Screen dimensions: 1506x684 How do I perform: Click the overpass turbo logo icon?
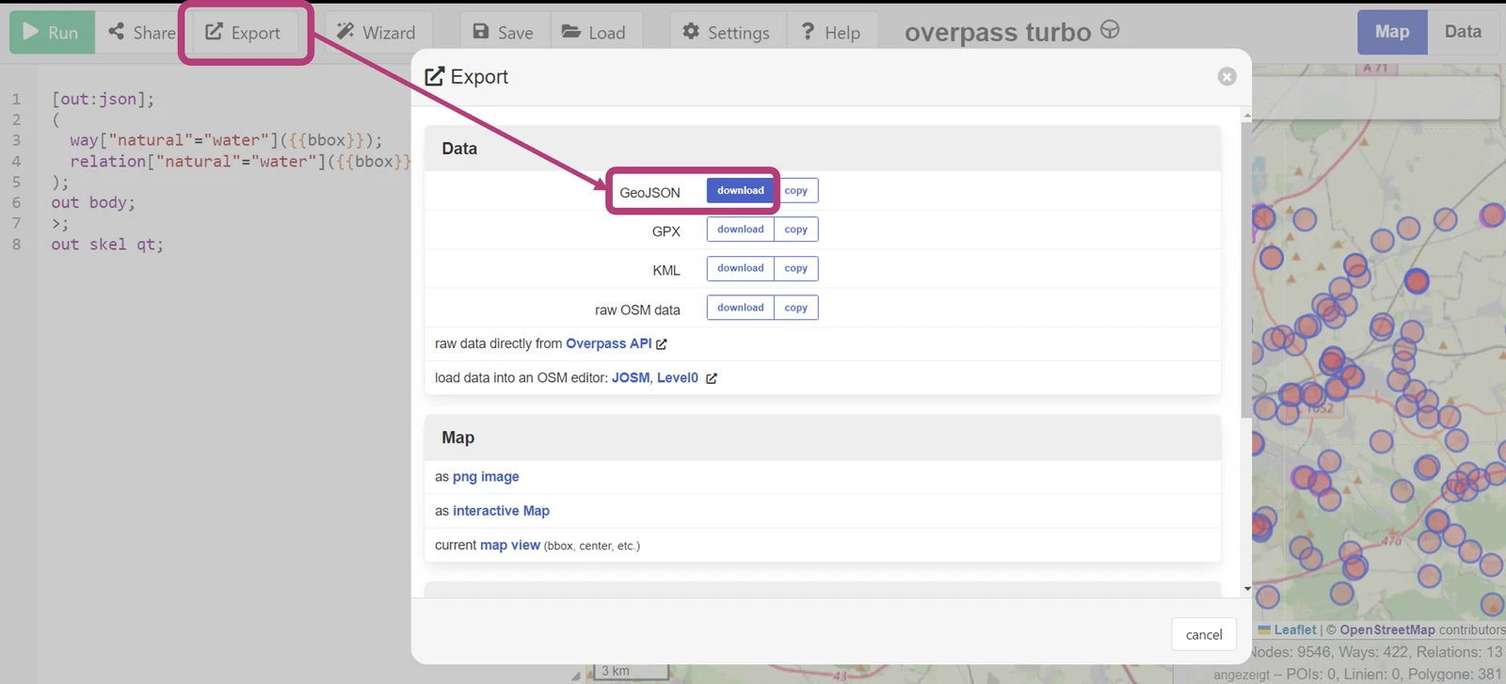[x=1111, y=30]
